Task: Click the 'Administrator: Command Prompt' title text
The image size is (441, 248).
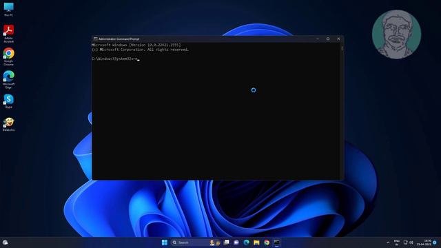Action: pyautogui.click(x=119, y=39)
